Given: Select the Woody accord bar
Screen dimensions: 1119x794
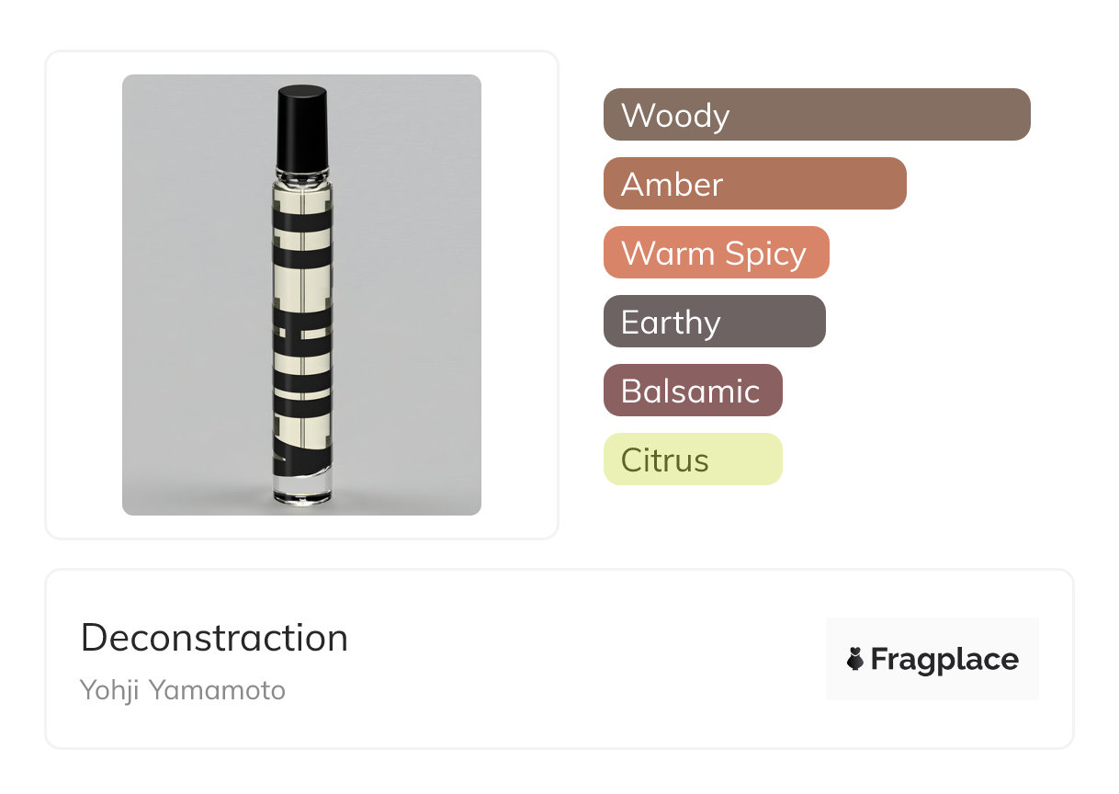Looking at the screenshot, I should (816, 115).
